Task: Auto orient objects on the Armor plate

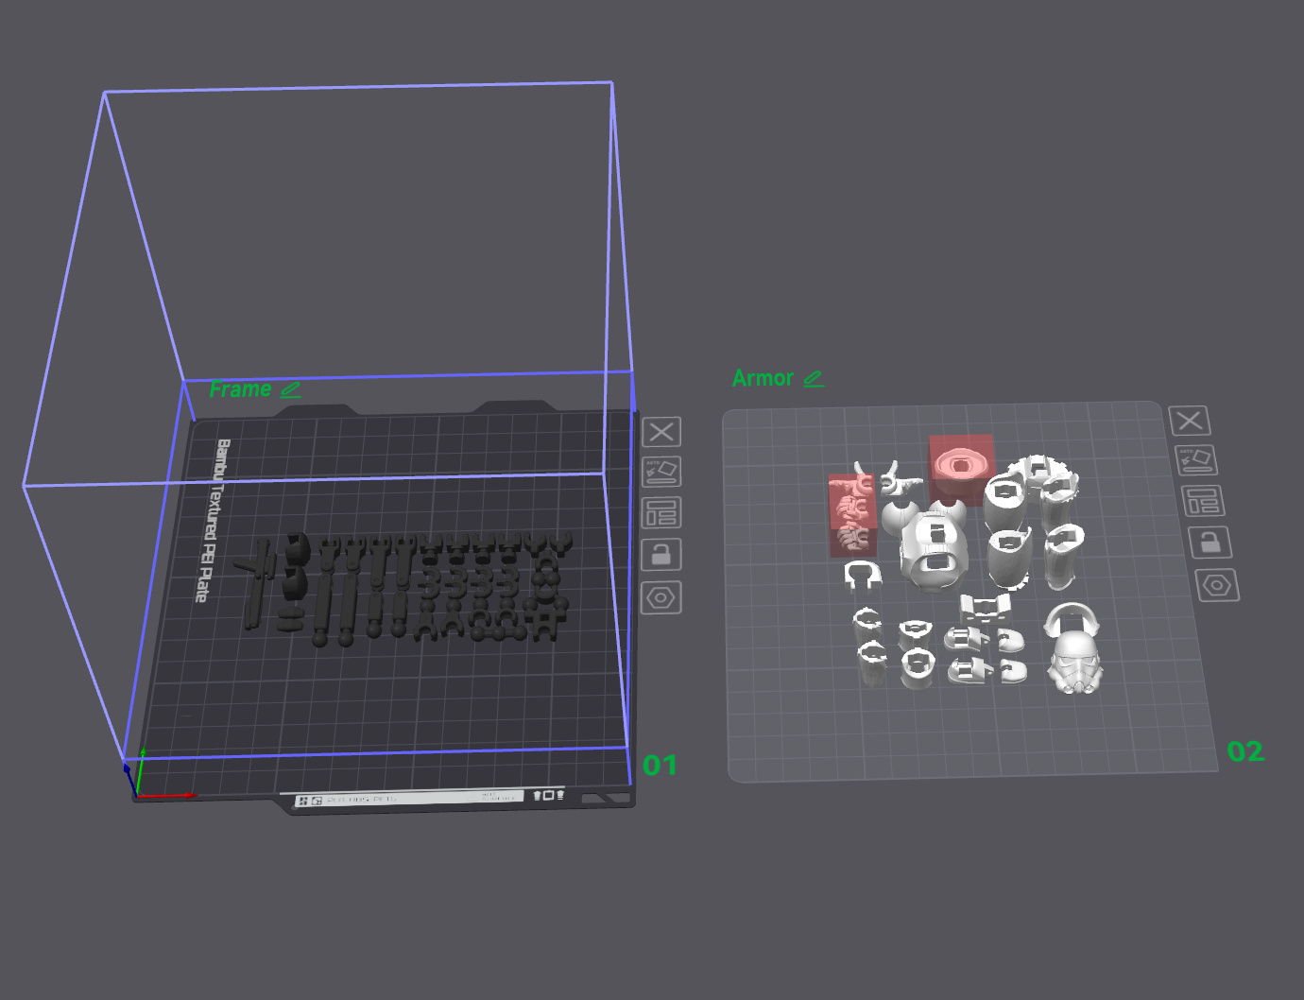Action: pyautogui.click(x=1196, y=459)
